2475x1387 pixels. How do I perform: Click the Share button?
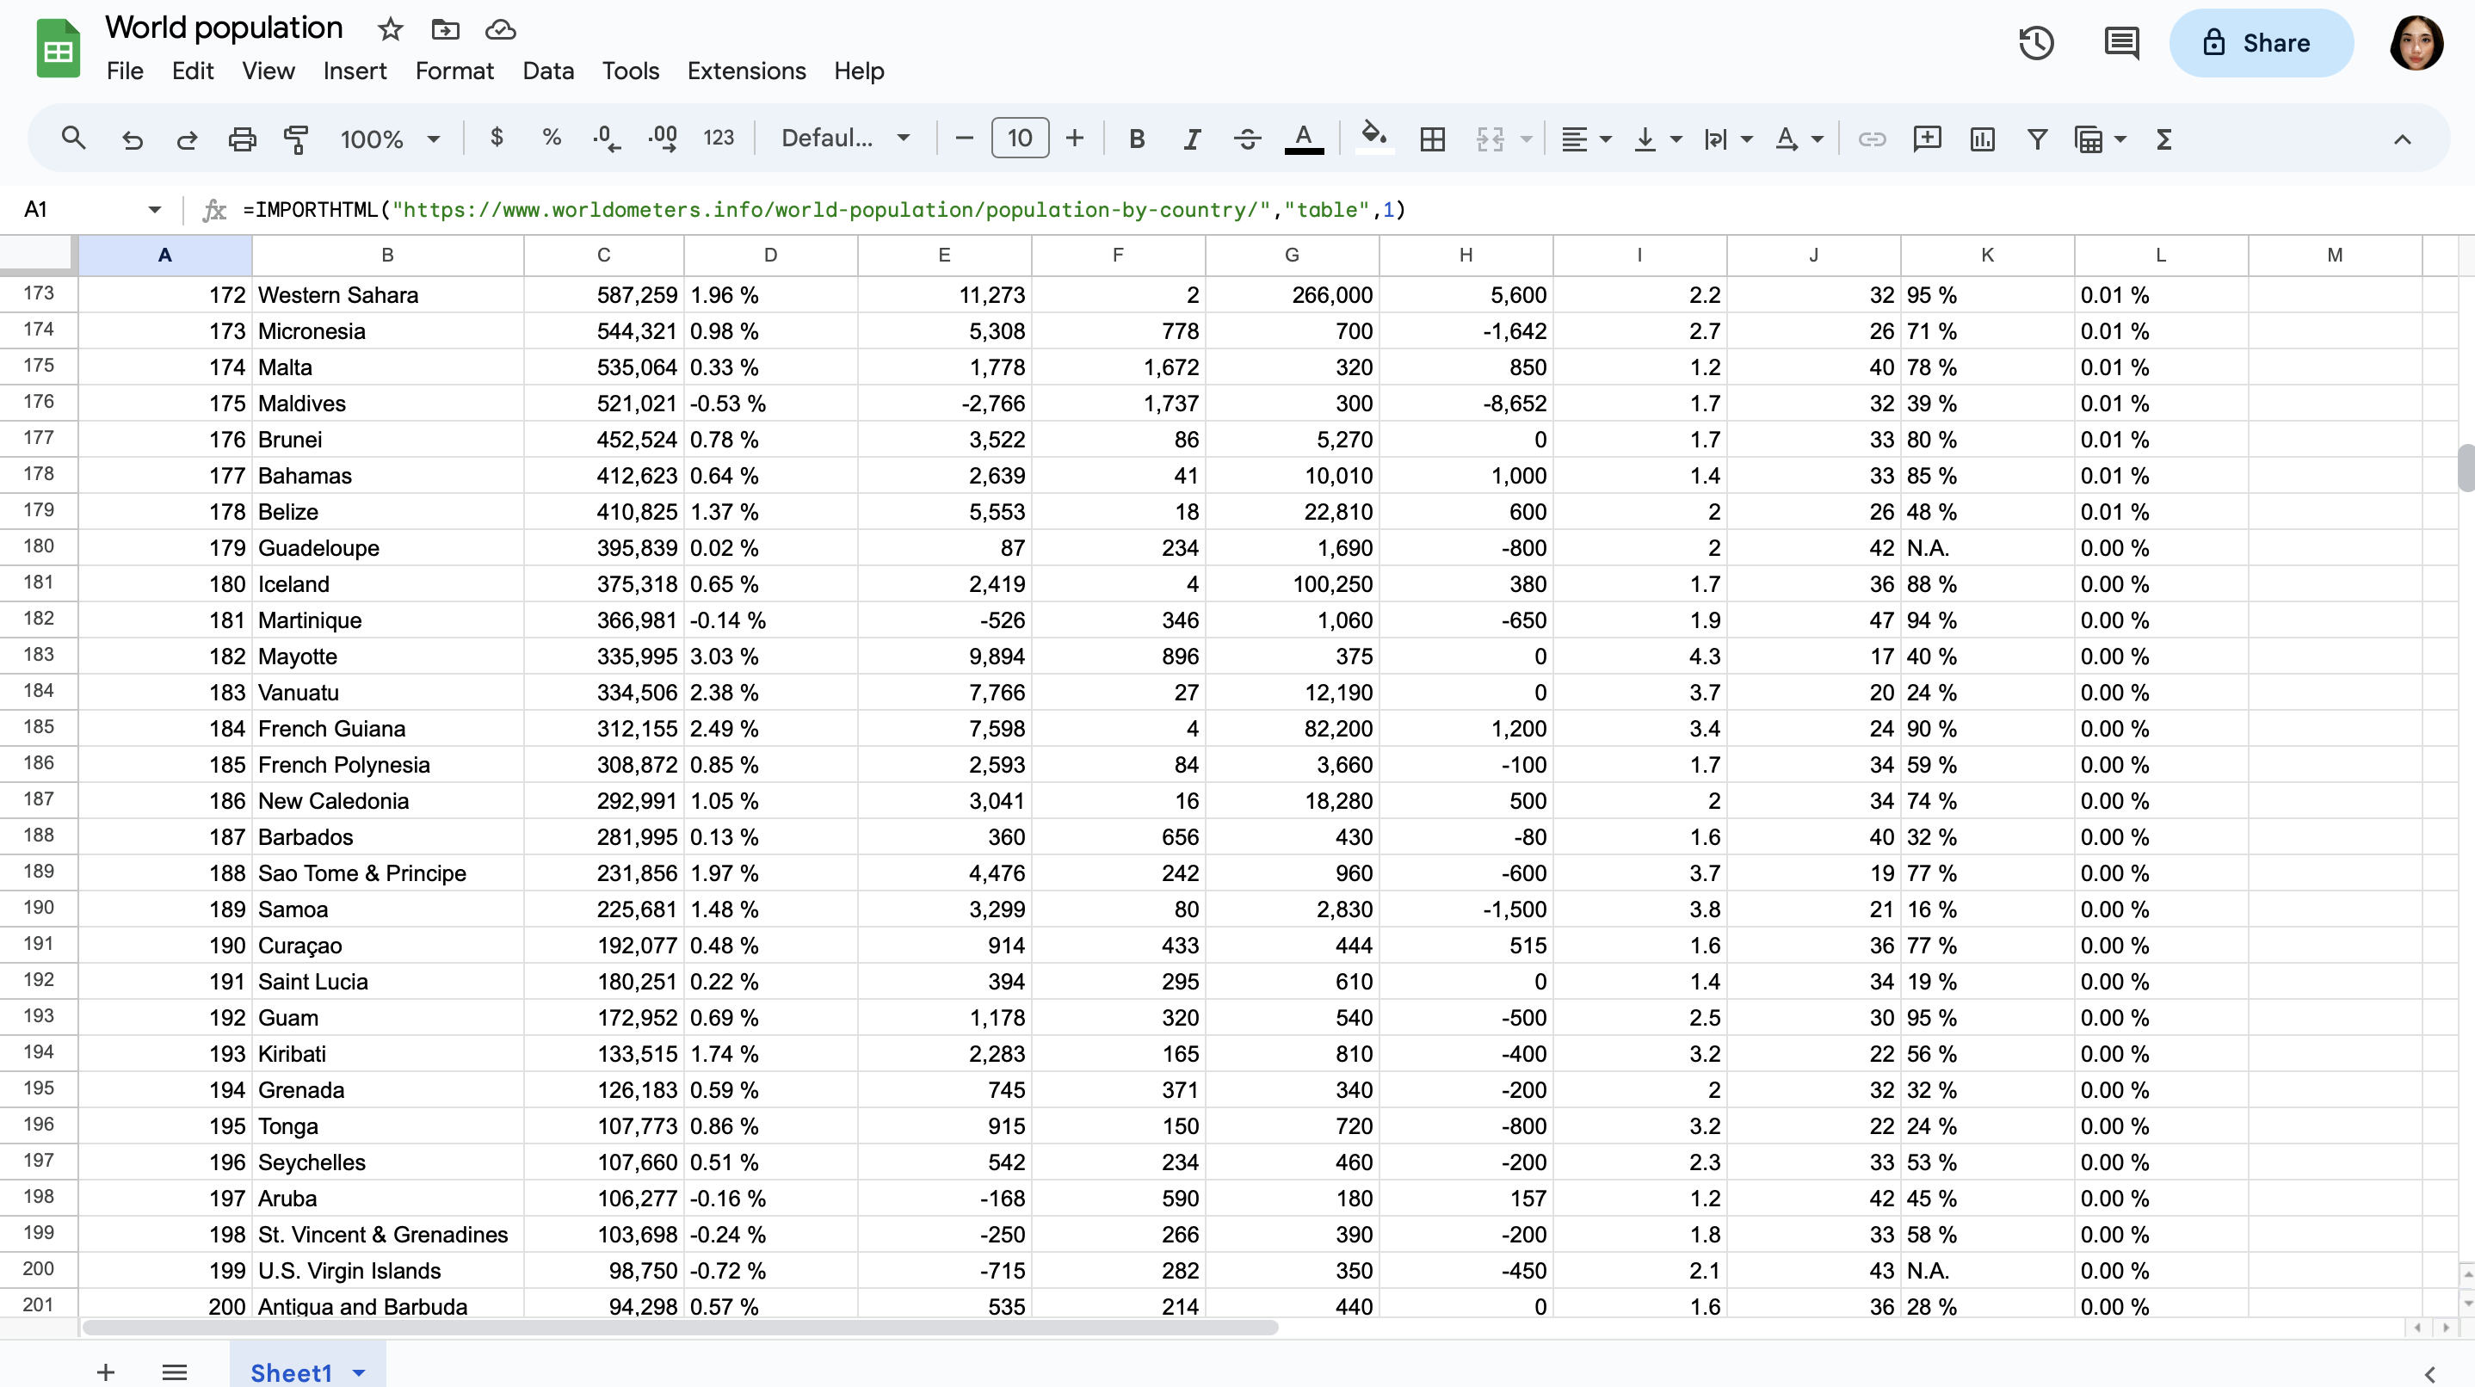pyautogui.click(x=2261, y=43)
